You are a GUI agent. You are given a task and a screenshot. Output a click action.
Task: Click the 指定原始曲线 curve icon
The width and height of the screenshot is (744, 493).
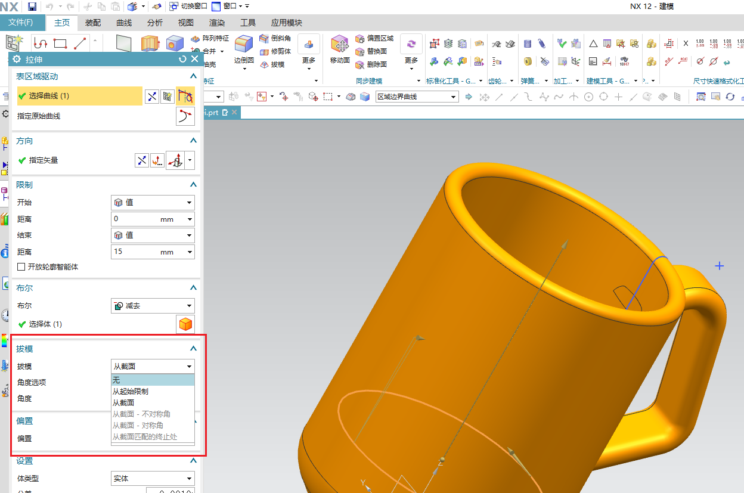click(x=185, y=116)
